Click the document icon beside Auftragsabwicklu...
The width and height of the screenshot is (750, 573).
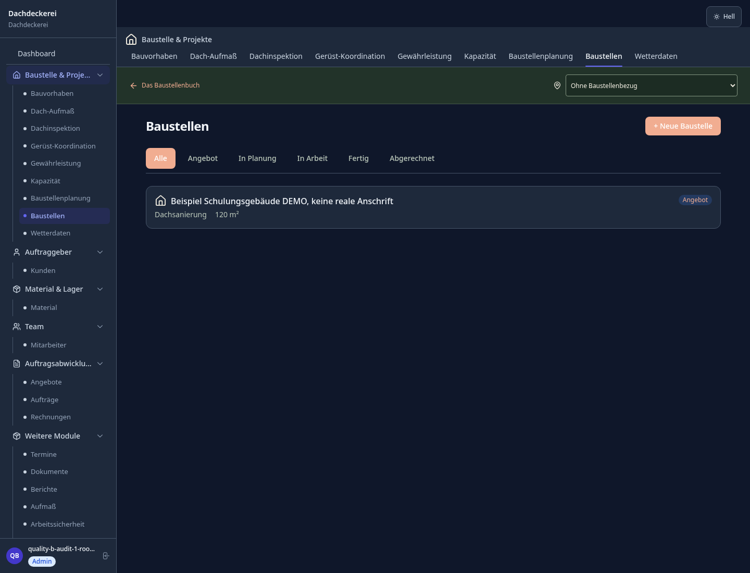(x=17, y=364)
